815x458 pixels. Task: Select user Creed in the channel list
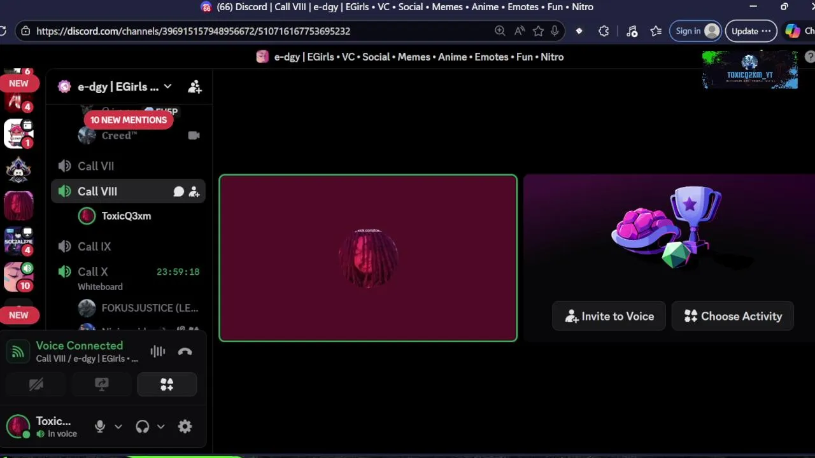(119, 135)
